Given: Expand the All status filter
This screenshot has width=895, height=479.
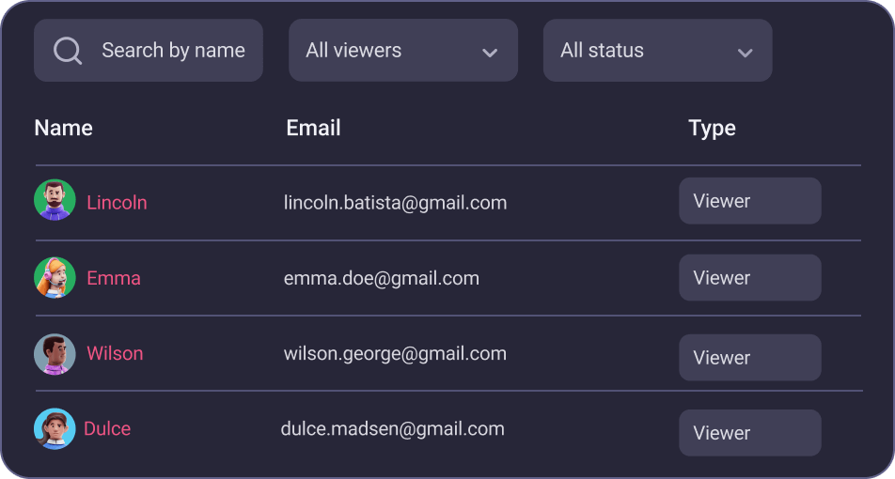Looking at the screenshot, I should tap(657, 51).
